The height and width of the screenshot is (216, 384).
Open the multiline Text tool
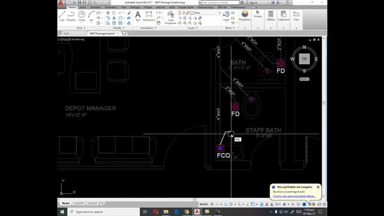138,16
